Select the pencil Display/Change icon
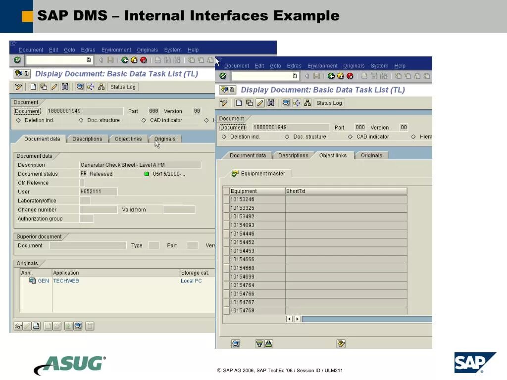The image size is (507, 380). (x=260, y=103)
